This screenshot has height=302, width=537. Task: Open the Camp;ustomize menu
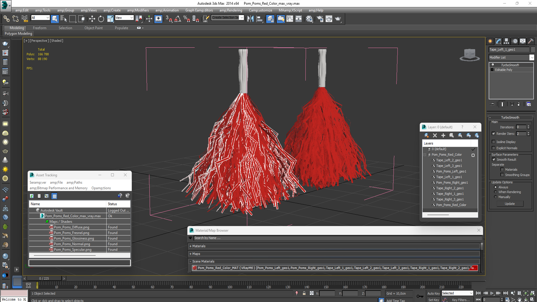point(260,10)
